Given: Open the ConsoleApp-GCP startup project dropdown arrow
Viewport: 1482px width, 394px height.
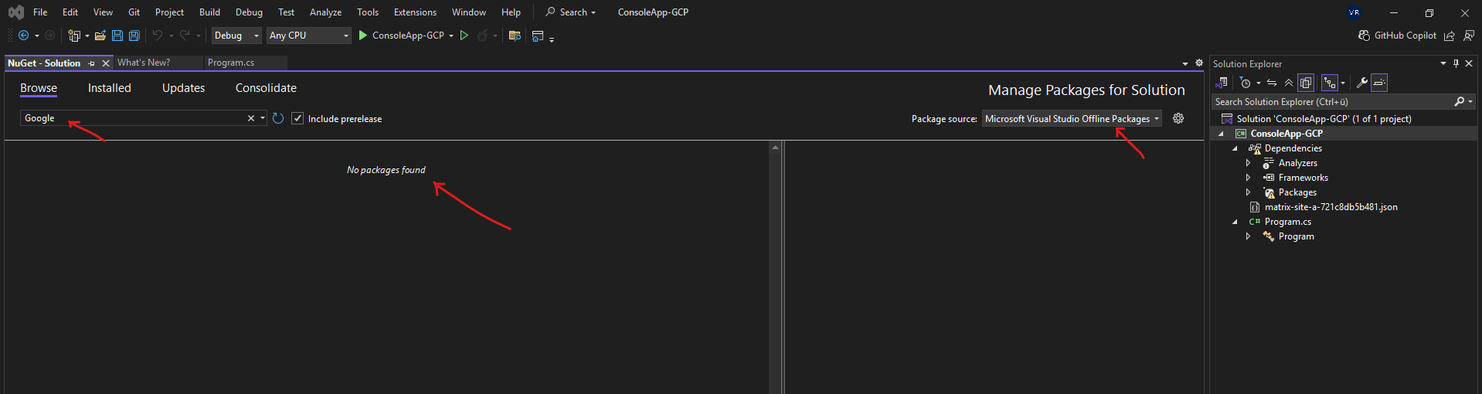Looking at the screenshot, I should pyautogui.click(x=451, y=36).
